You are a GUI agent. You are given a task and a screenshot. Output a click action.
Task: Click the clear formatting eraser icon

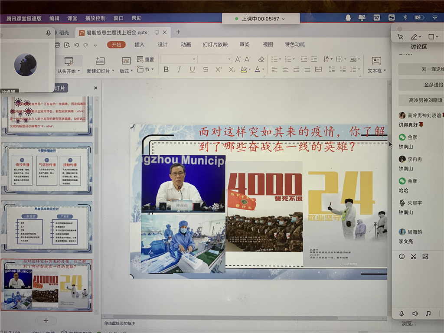pyautogui.click(x=261, y=59)
